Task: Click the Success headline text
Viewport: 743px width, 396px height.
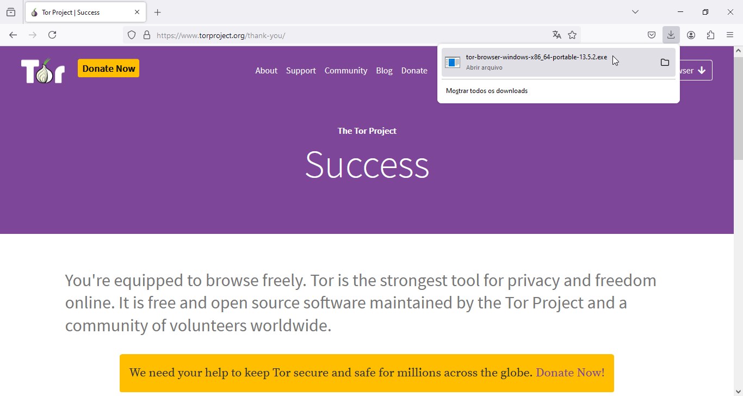Action: [x=367, y=165]
